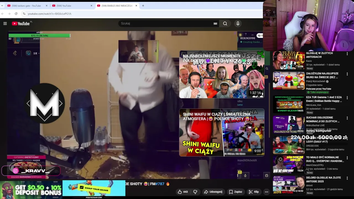Create a clip with Klip button
The height and width of the screenshot is (199, 354).
[x=254, y=192]
